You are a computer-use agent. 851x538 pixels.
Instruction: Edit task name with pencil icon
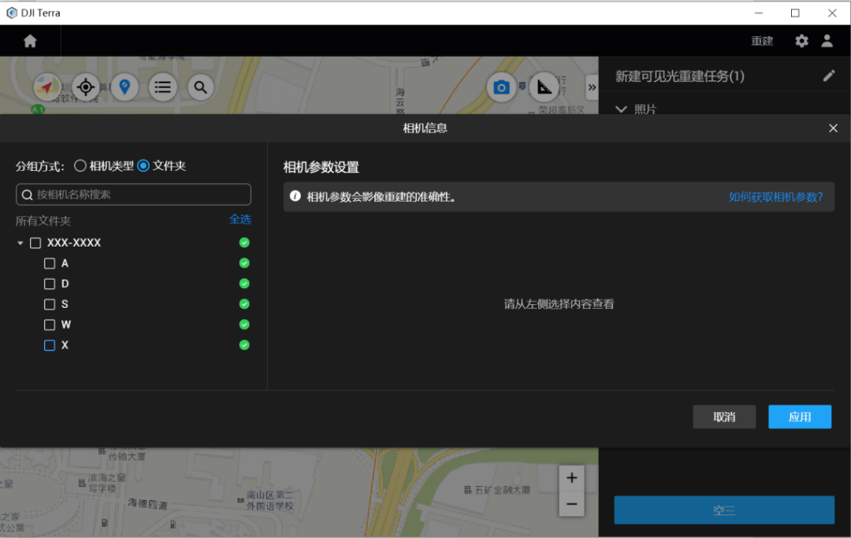pyautogui.click(x=828, y=76)
